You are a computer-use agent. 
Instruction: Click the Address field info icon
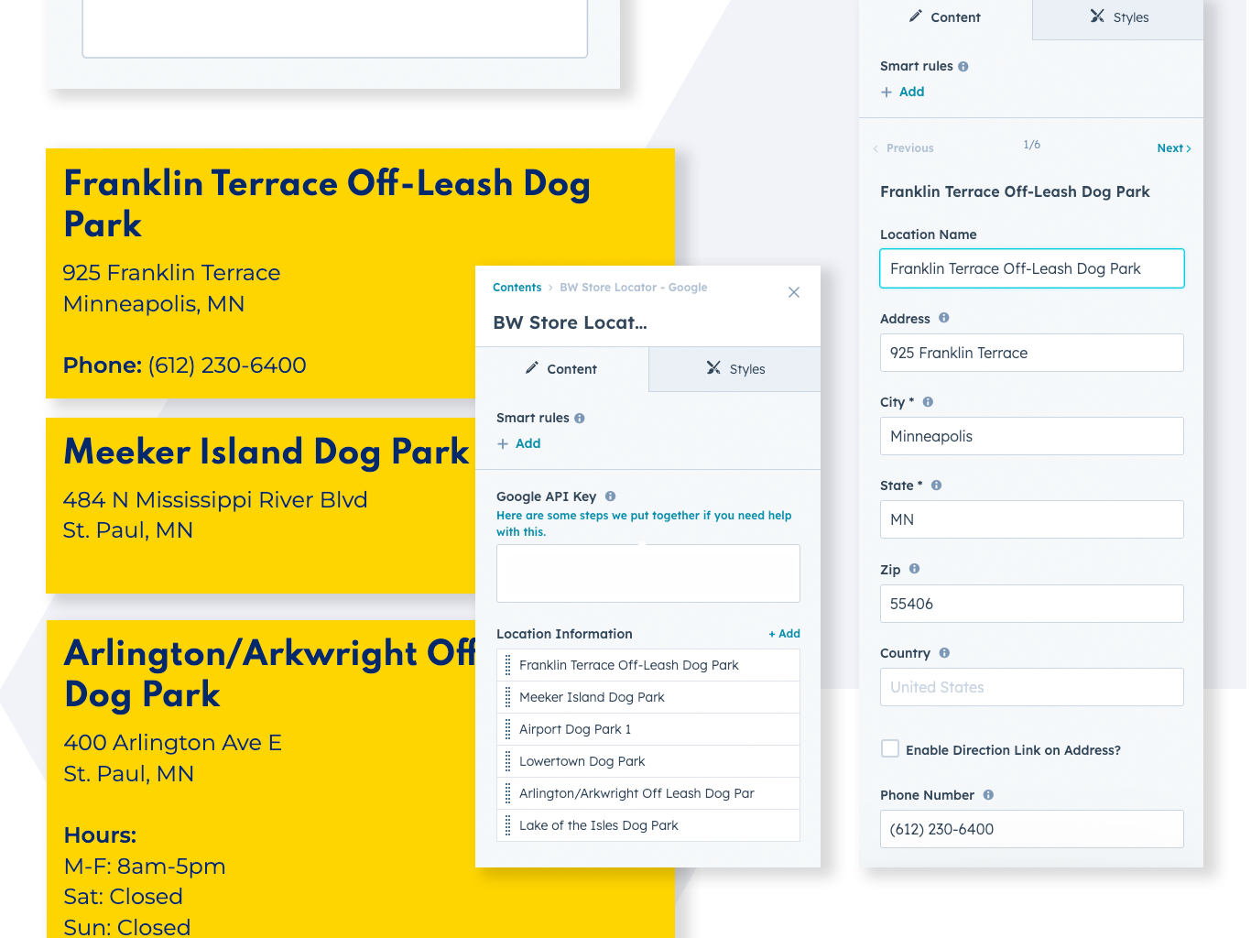[x=942, y=319]
